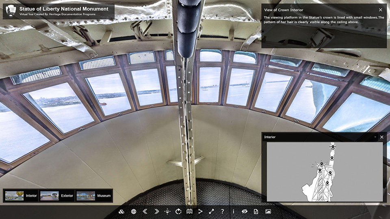Close the View of Crown Interior panel
390x219 pixels.
coord(380,10)
